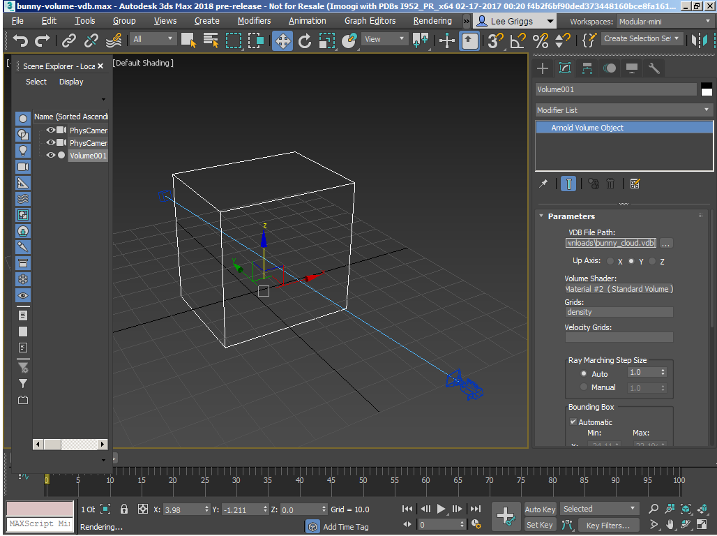
Task: Click the Auto Key button
Action: click(x=540, y=509)
